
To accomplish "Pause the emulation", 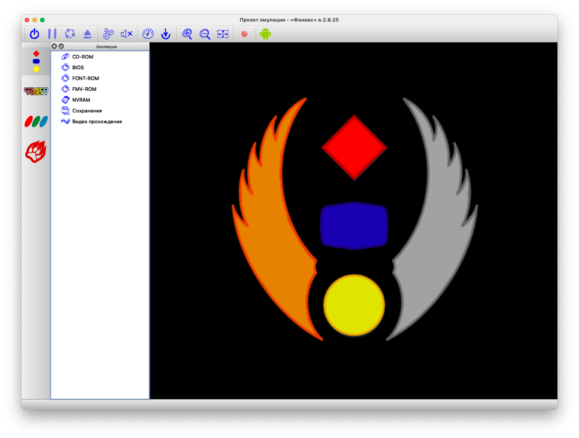I will click(x=52, y=34).
